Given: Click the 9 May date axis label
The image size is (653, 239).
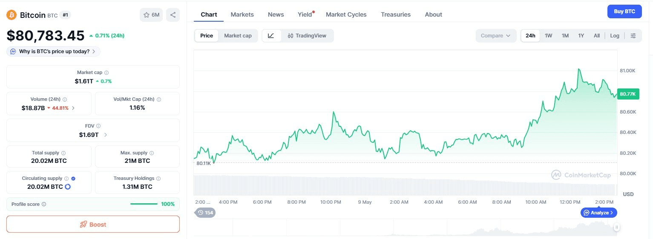Looking at the screenshot, I should tap(365, 202).
